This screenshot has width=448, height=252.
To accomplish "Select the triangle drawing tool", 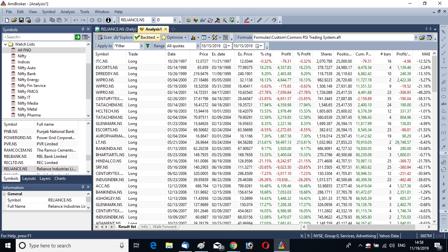I will point(444,111).
